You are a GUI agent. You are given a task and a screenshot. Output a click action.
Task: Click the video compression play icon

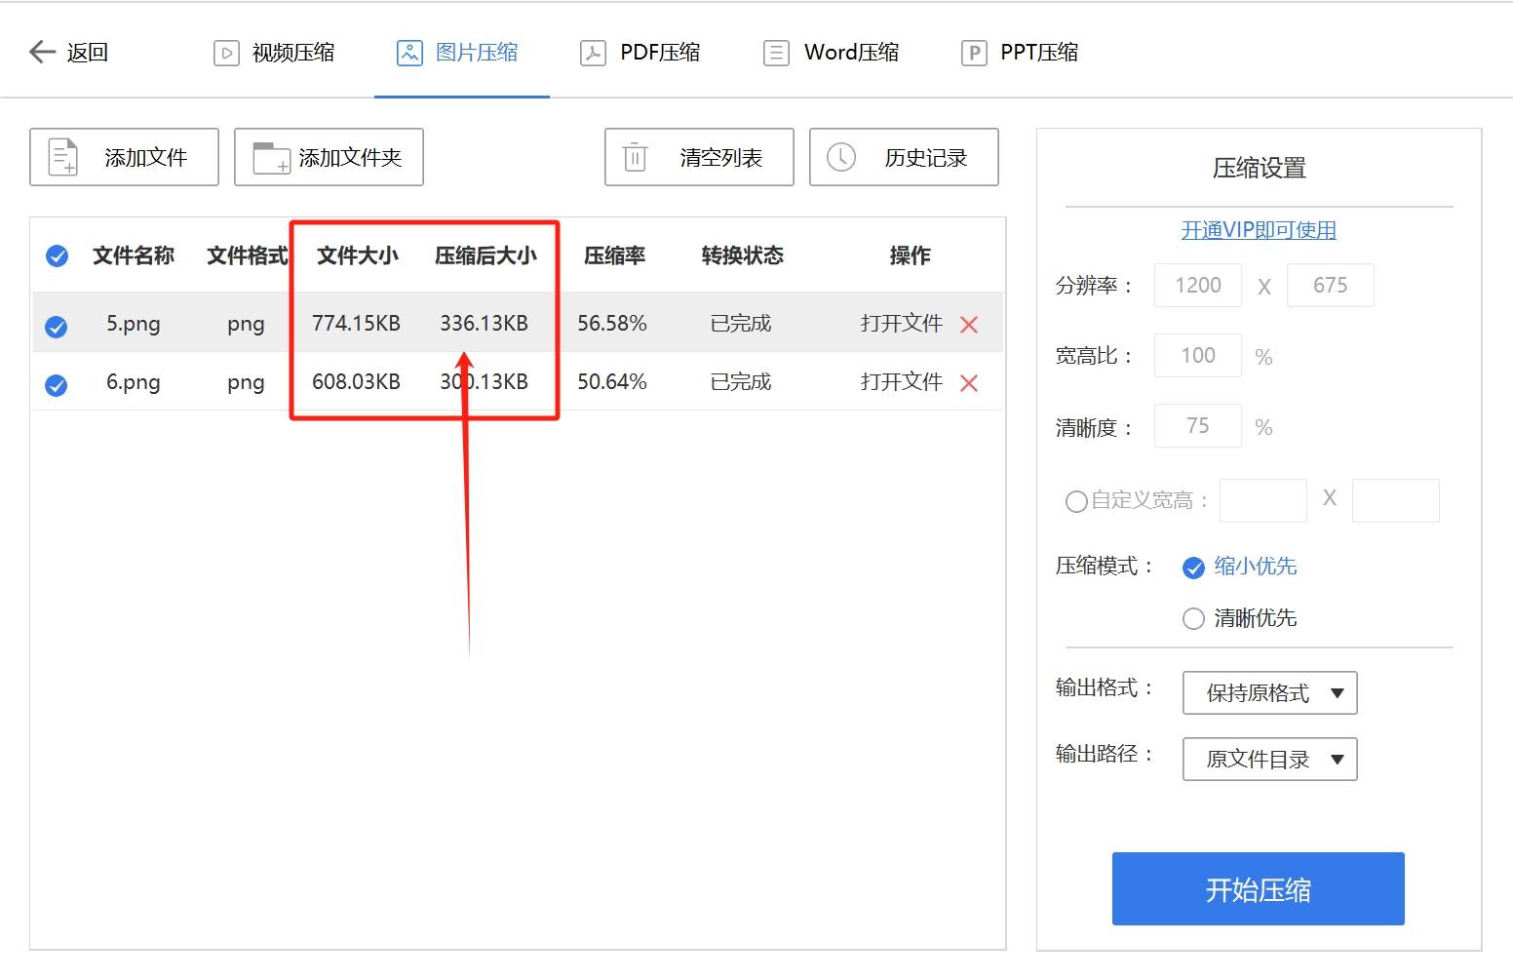click(x=226, y=53)
